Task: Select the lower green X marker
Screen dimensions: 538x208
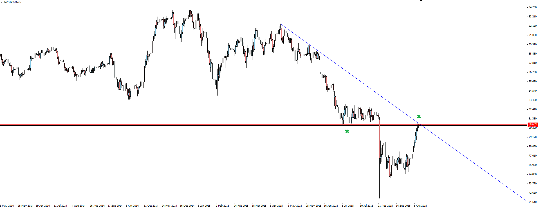Action: tap(347, 131)
